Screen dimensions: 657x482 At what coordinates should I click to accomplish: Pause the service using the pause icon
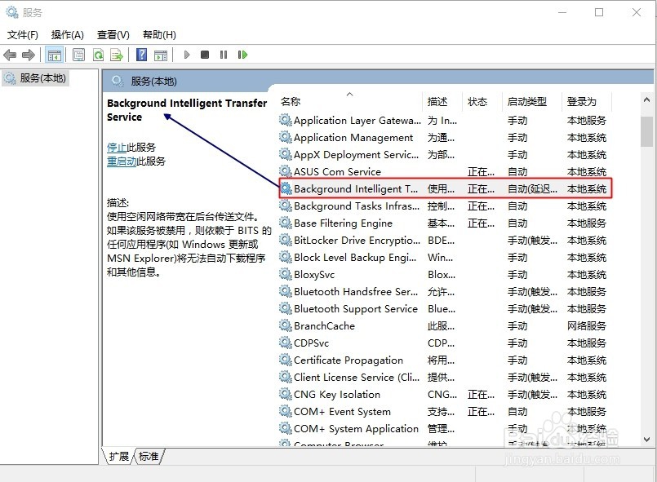[224, 55]
